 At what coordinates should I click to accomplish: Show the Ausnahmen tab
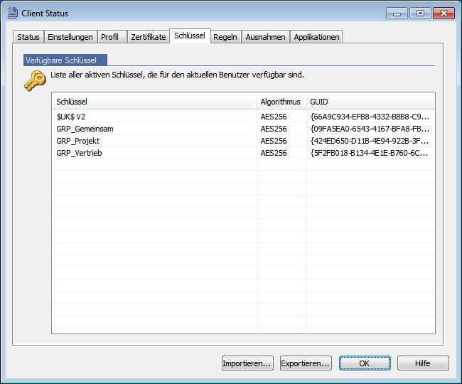coord(265,37)
